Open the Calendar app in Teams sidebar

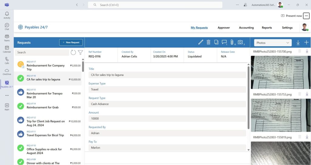pos(7,49)
